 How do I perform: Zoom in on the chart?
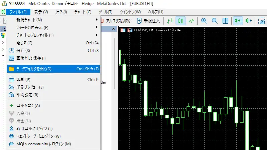coord(204,21)
